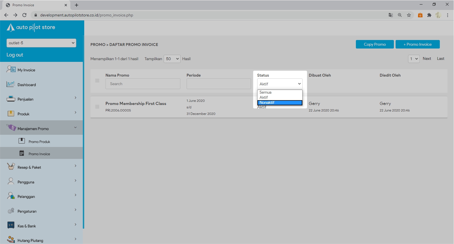Viewport: 454px width, 244px height.
Task: Click the Penjualan cash register icon
Action: pyautogui.click(x=11, y=99)
